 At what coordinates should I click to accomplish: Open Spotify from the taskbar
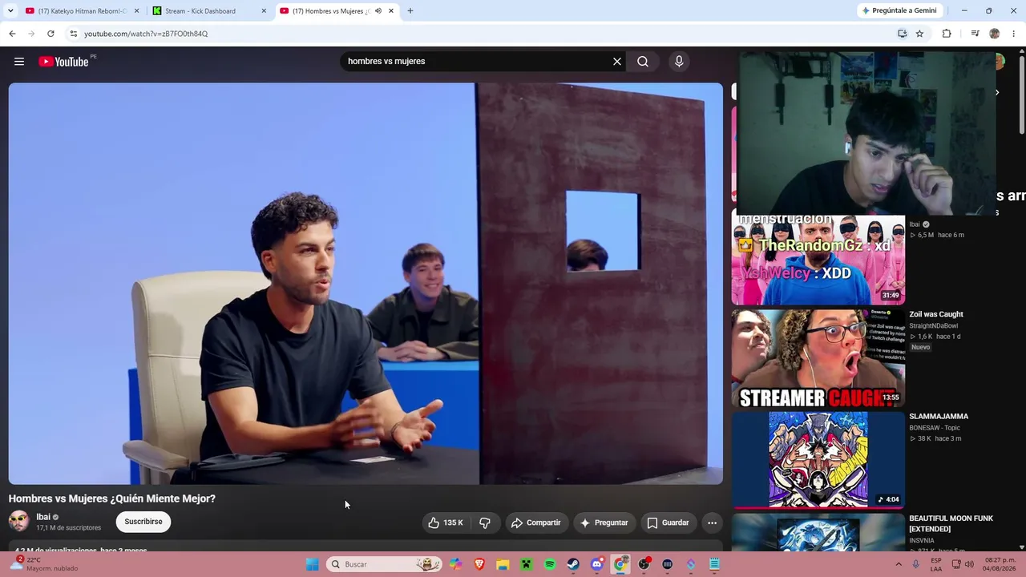click(x=550, y=564)
